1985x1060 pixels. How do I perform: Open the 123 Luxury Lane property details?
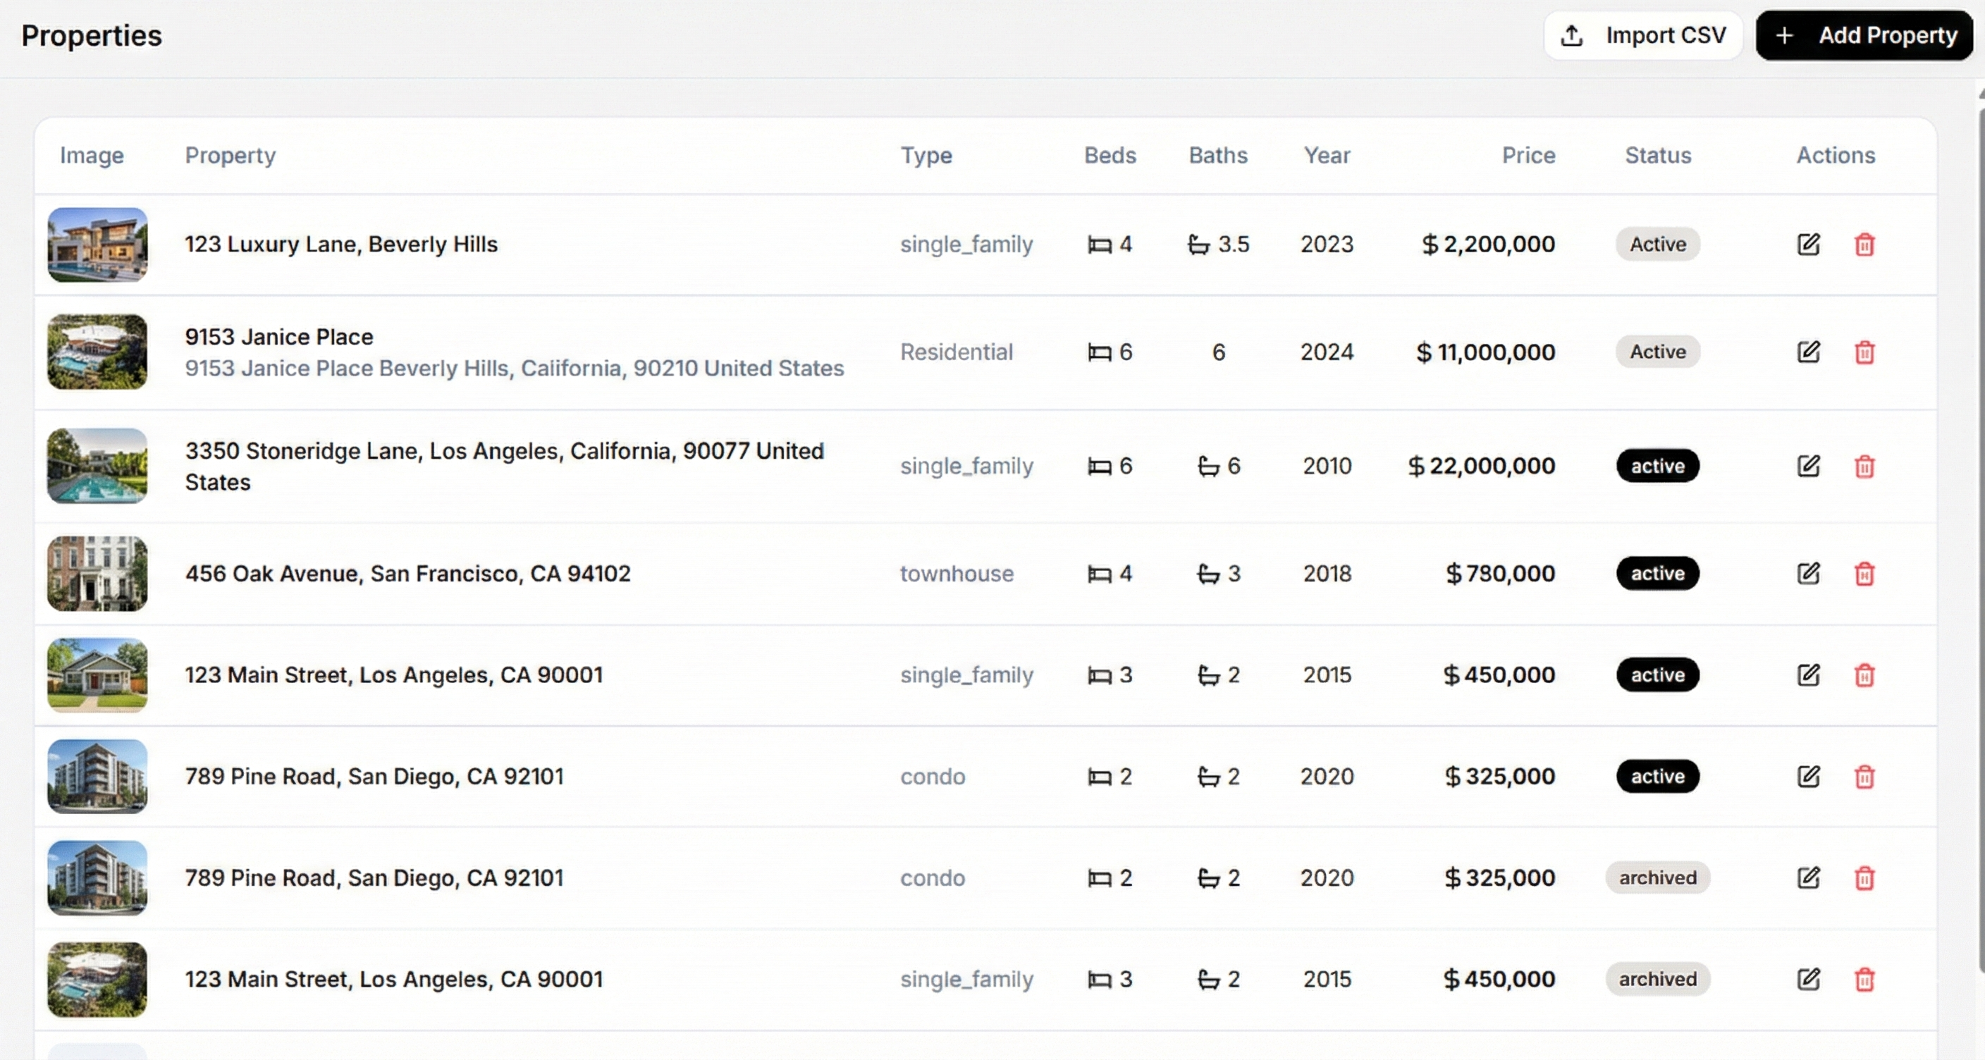click(340, 244)
